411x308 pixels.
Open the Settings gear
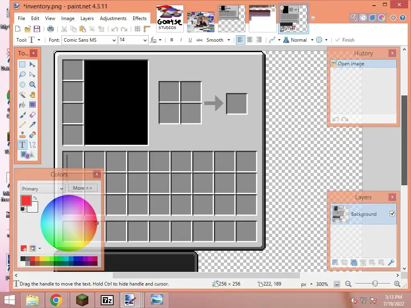tap(393, 18)
